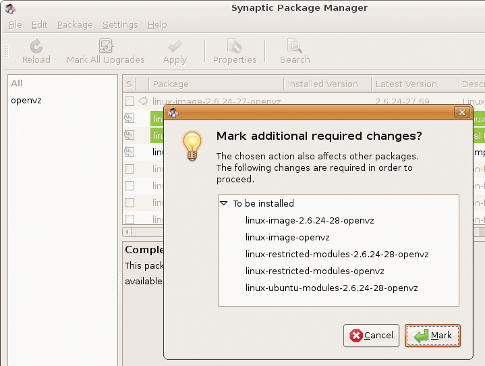The height and width of the screenshot is (366, 485).
Task: Click the Ubuntu supported icon on first row
Action: [x=143, y=101]
